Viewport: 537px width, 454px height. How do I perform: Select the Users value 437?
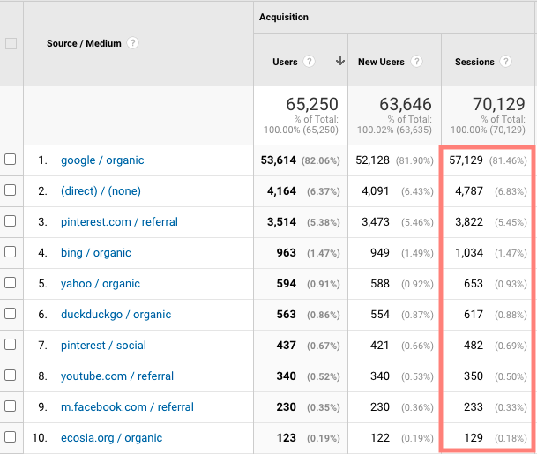pyautogui.click(x=286, y=345)
